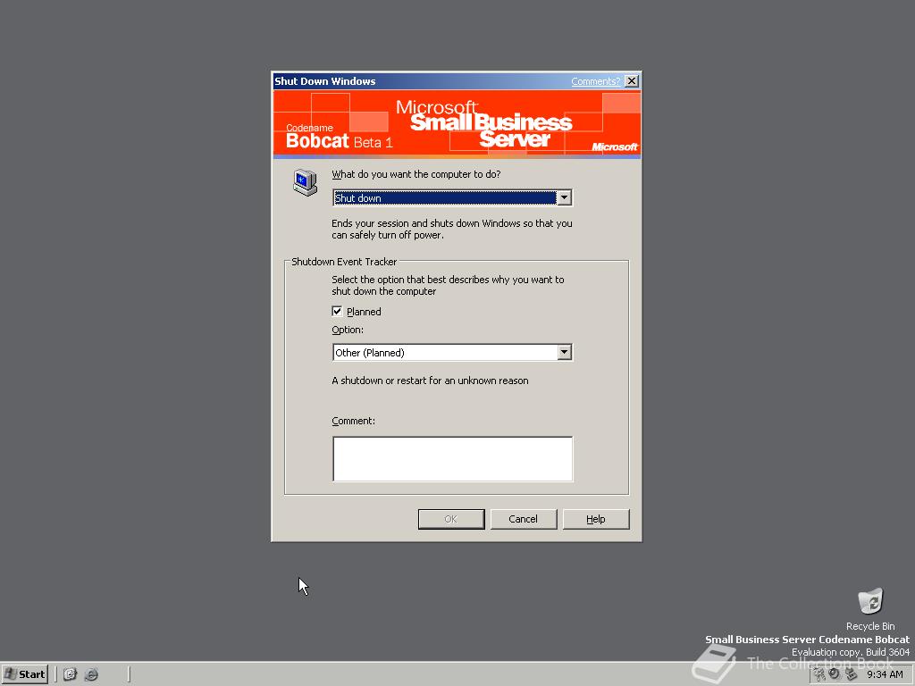The height and width of the screenshot is (686, 915).
Task: Click the computer icon in the shutdown dialog
Action: pyautogui.click(x=305, y=182)
